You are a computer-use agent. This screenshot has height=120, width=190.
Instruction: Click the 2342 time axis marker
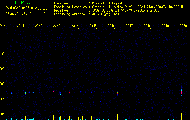pyautogui.click(x=39, y=26)
